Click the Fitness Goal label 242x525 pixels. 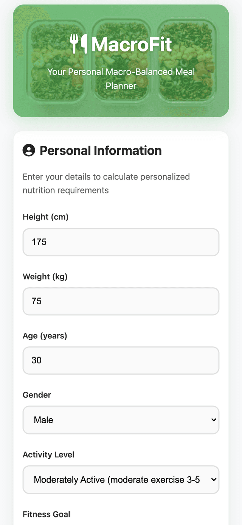47,514
